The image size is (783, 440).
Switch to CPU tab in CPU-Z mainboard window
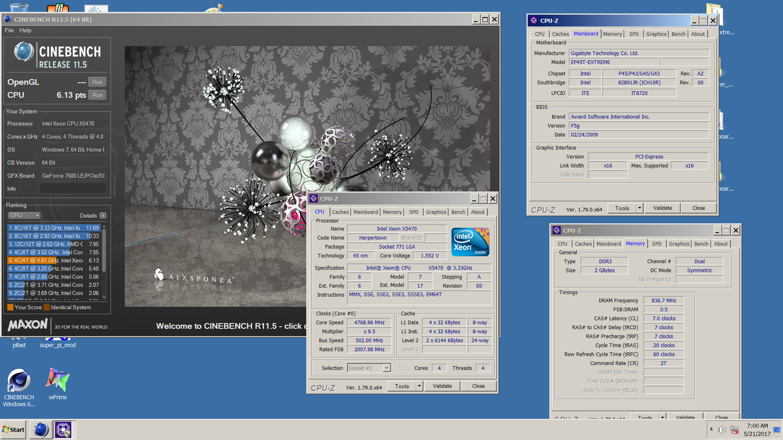tap(540, 34)
